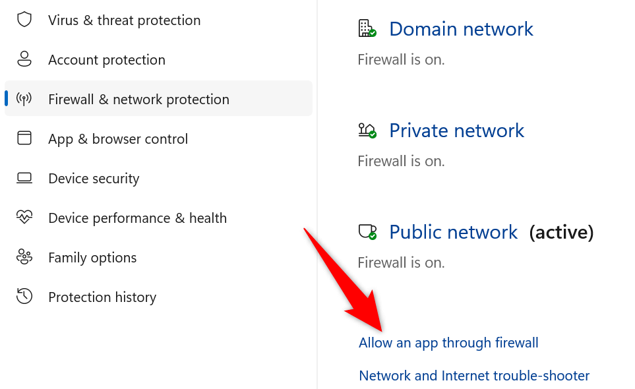Click the Device performance & health heartbeat icon
The width and height of the screenshot is (635, 389).
click(x=24, y=218)
